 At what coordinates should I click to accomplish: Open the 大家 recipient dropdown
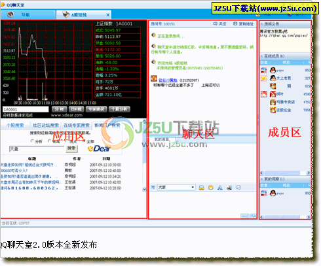coord(176,188)
